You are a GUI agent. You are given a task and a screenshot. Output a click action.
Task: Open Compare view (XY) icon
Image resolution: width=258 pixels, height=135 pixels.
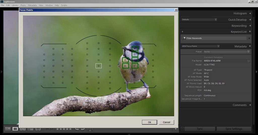(23, 129)
